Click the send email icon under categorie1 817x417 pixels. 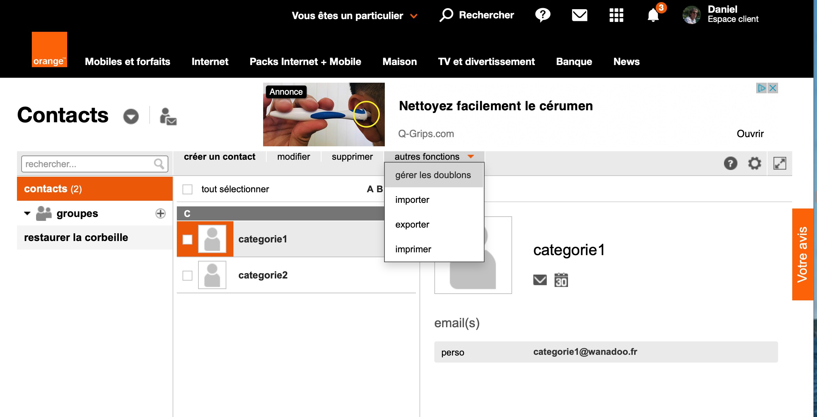[540, 280]
